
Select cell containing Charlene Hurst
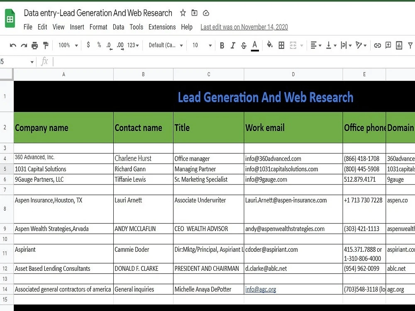(x=143, y=158)
